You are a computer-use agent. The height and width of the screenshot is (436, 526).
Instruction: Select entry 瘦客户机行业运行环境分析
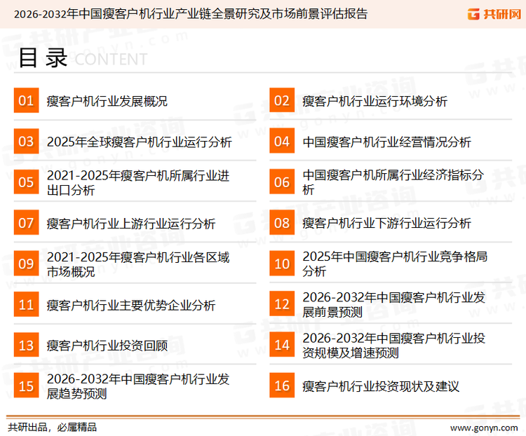tap(375, 101)
